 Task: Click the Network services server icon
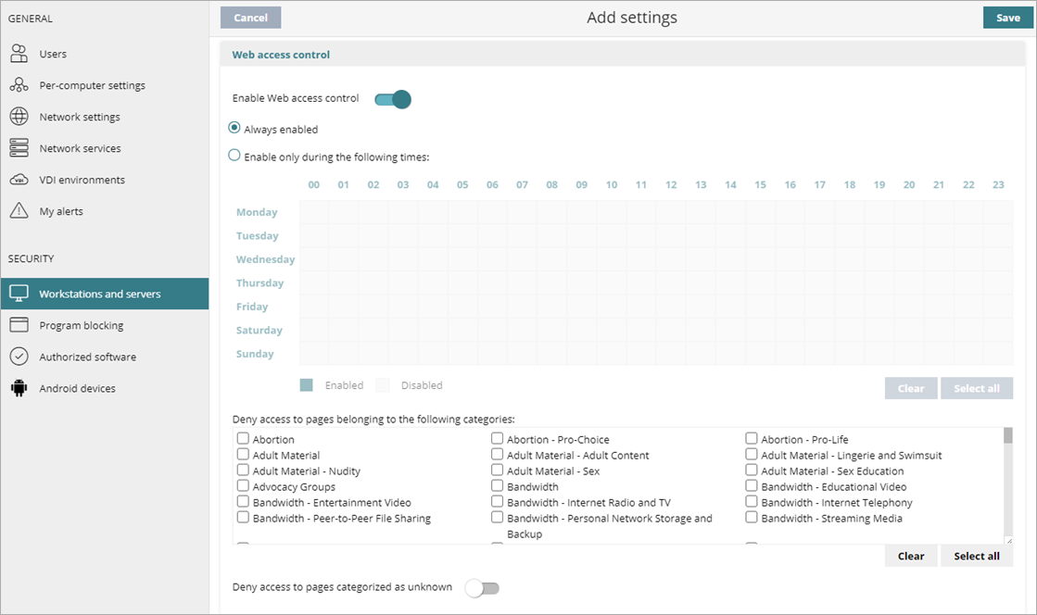(x=20, y=147)
